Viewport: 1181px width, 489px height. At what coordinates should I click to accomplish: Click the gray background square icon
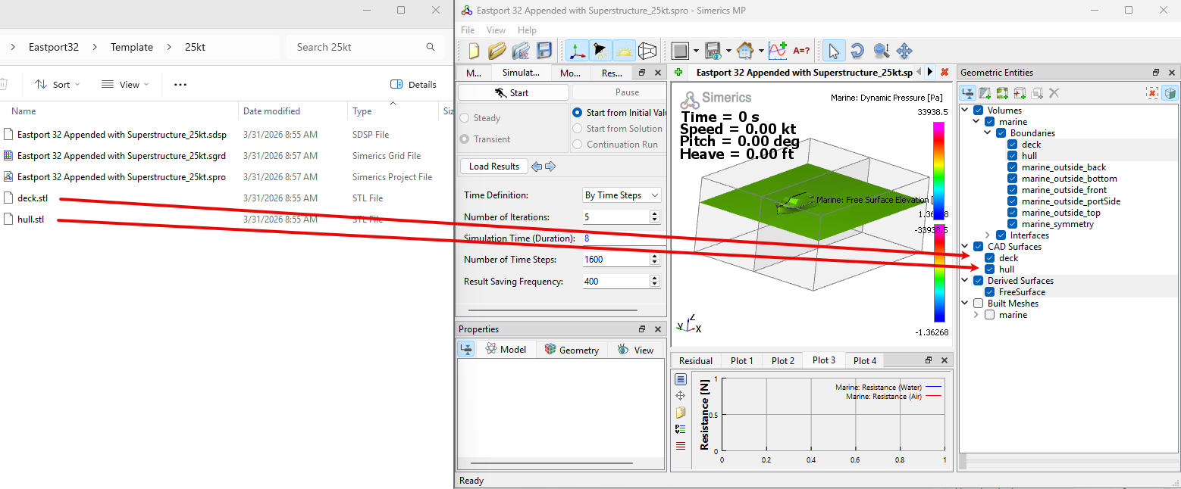tap(681, 51)
